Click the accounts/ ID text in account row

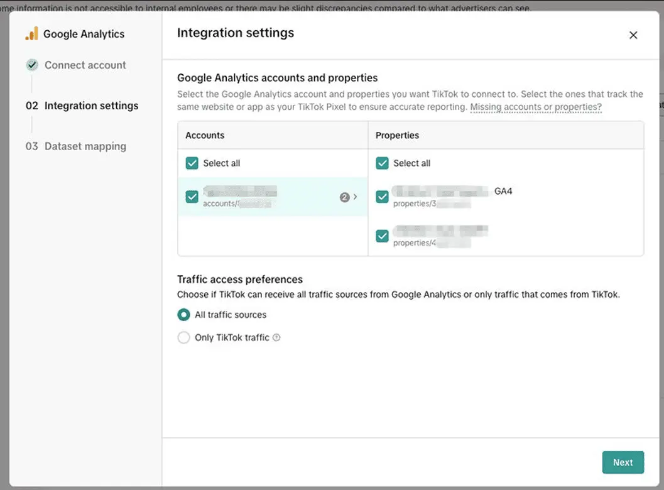click(x=237, y=204)
